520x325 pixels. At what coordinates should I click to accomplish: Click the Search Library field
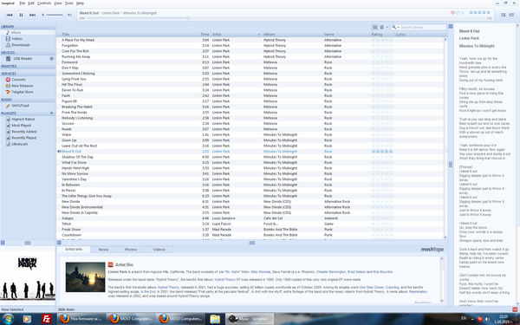pos(423,27)
